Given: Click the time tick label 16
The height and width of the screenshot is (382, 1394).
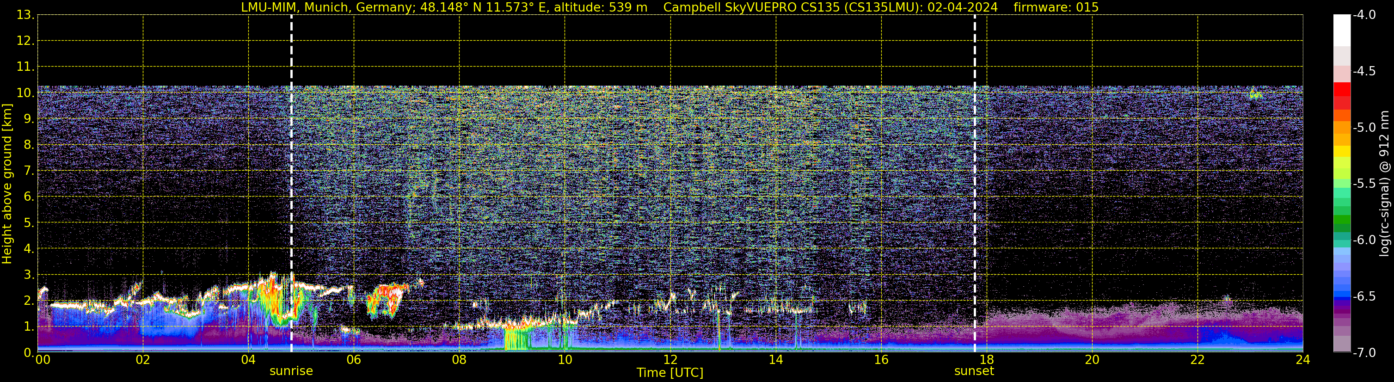Looking at the screenshot, I should 881,360.
